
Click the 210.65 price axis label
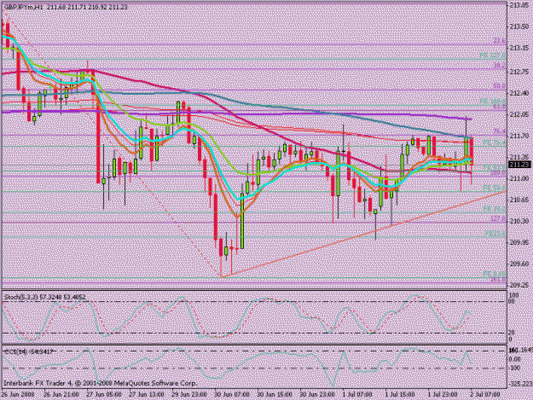tap(519, 200)
